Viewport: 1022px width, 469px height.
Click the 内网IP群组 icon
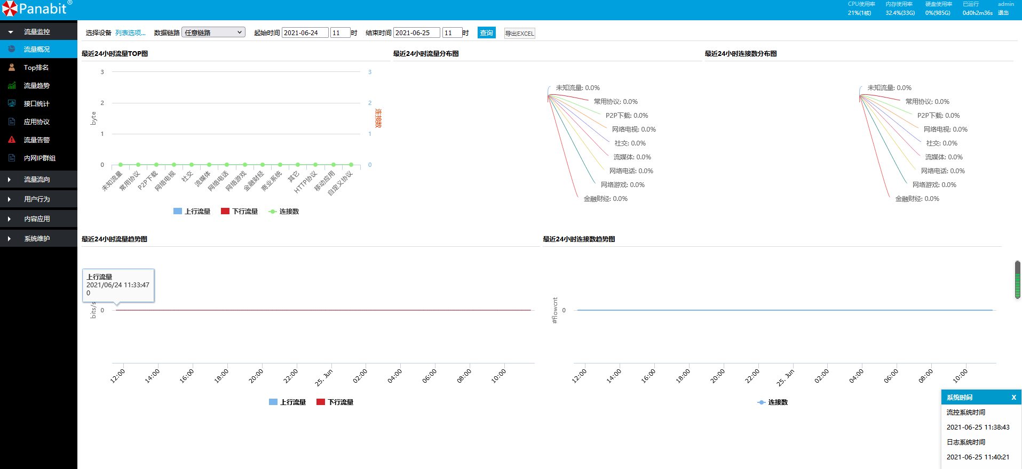[x=12, y=158]
